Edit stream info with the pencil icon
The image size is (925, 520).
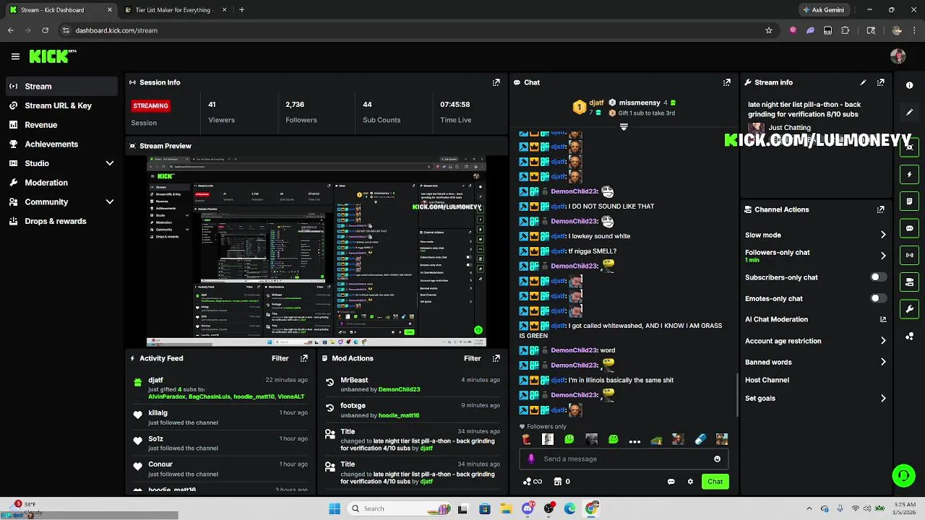[x=863, y=82]
